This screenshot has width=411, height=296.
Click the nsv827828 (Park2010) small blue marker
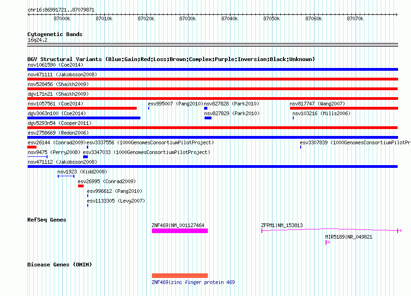[x=206, y=108]
